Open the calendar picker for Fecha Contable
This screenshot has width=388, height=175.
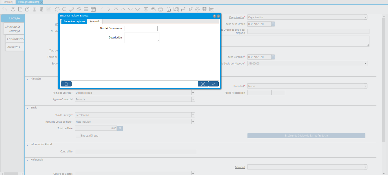[273, 57]
